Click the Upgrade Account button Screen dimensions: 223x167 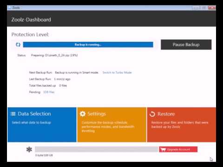(178, 149)
